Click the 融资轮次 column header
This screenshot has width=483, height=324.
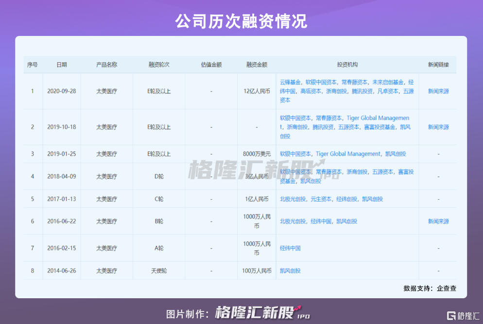[159, 65]
